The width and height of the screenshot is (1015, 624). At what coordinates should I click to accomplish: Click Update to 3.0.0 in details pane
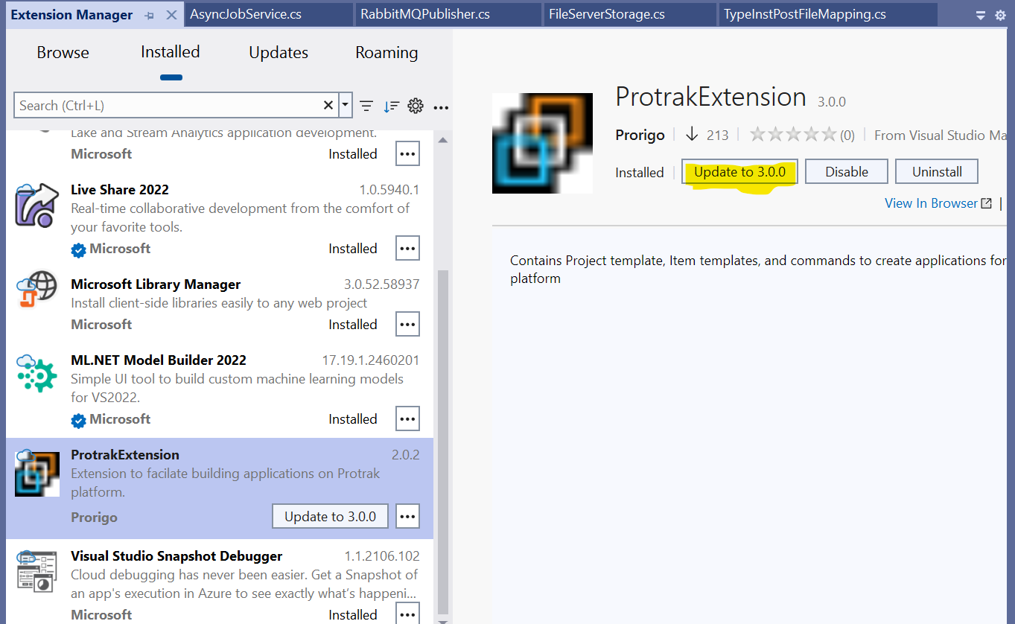(x=739, y=171)
